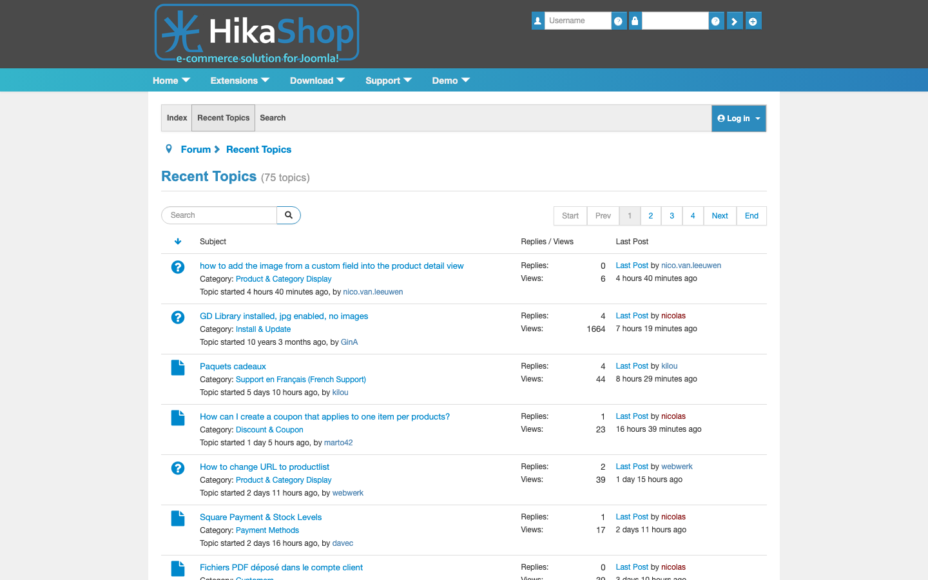928x580 pixels.
Task: Click the Username input field
Action: click(x=577, y=21)
